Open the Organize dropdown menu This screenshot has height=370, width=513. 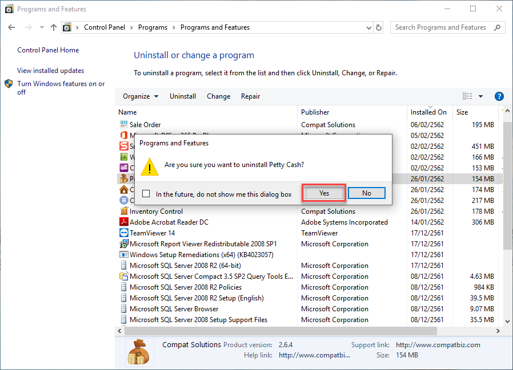141,96
